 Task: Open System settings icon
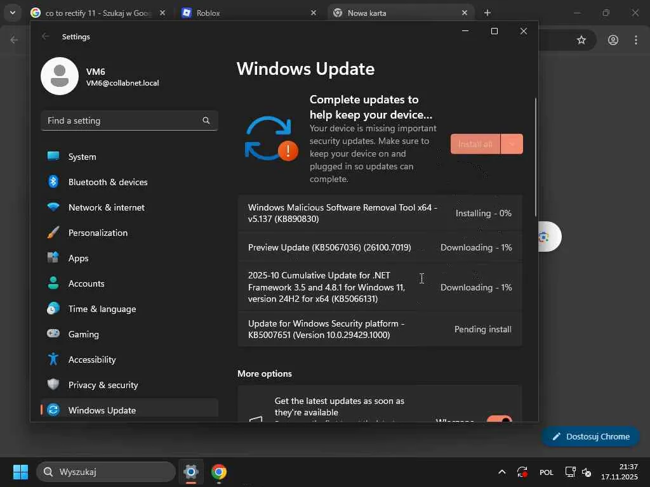(x=53, y=156)
